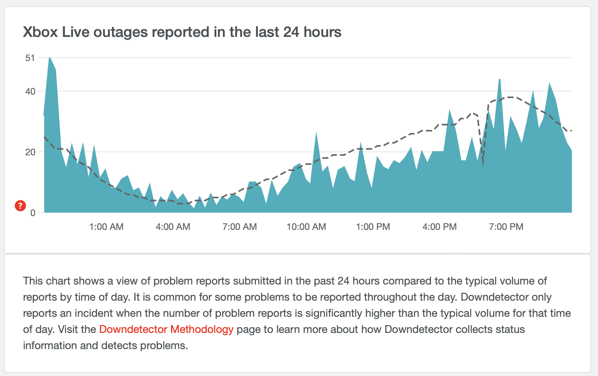This screenshot has height=376, width=598.
Task: Click the chart spike above 10:00 AM
Action: pos(316,131)
